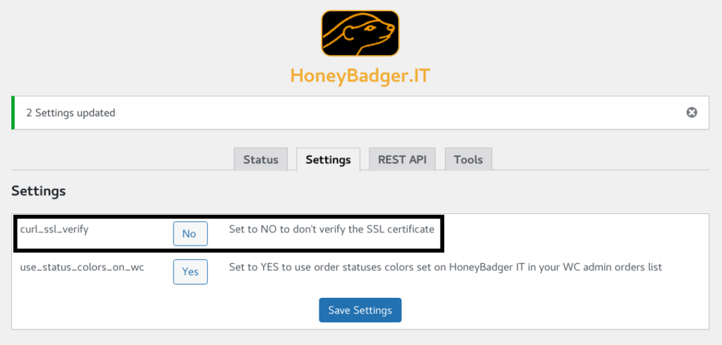Click the '2 Settings updated' message text
This screenshot has height=345, width=722.
tap(71, 113)
